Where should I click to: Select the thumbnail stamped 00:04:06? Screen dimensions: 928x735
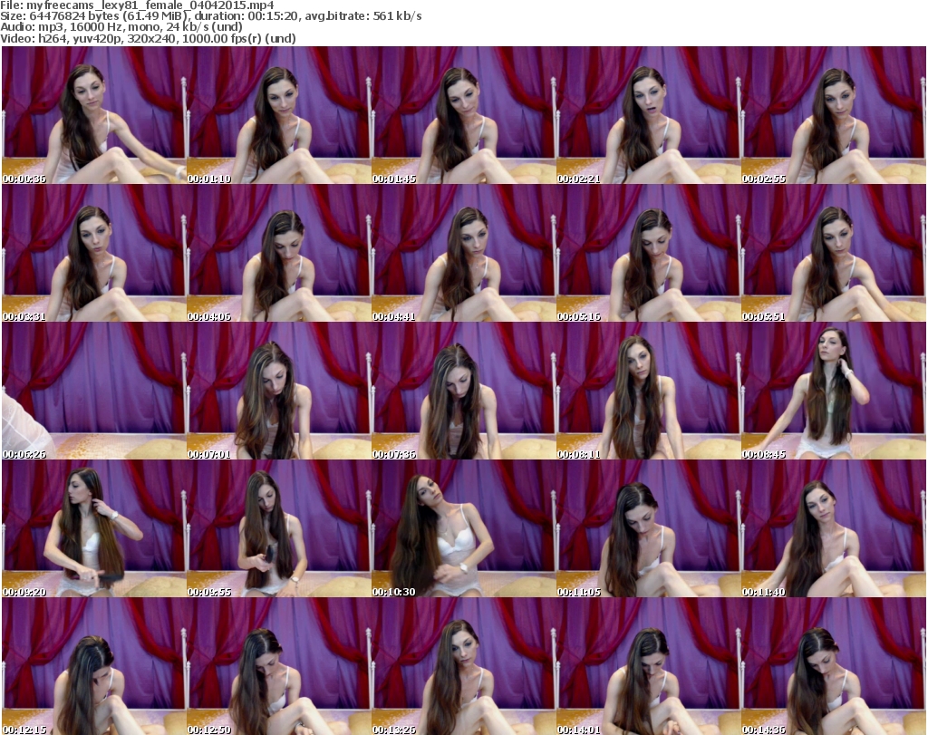[279, 253]
